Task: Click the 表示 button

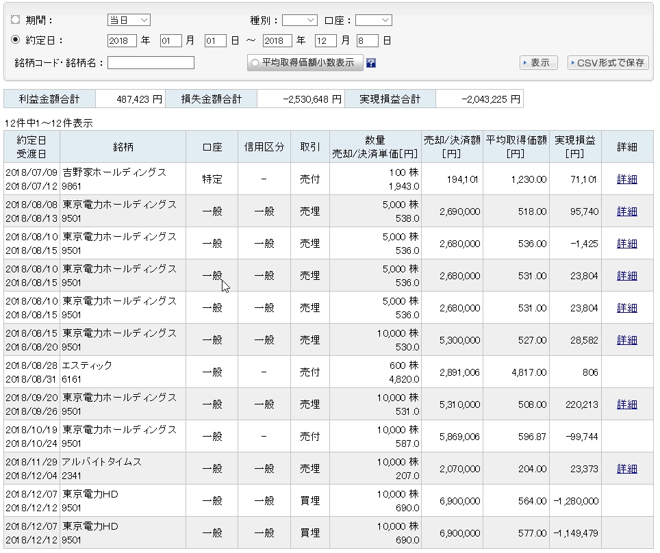Action: [x=539, y=63]
